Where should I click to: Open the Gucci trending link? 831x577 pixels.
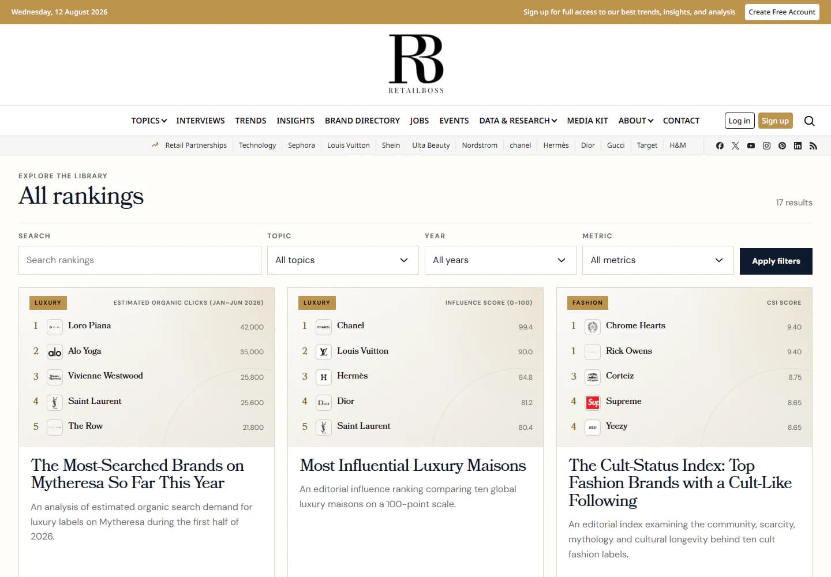(x=616, y=145)
